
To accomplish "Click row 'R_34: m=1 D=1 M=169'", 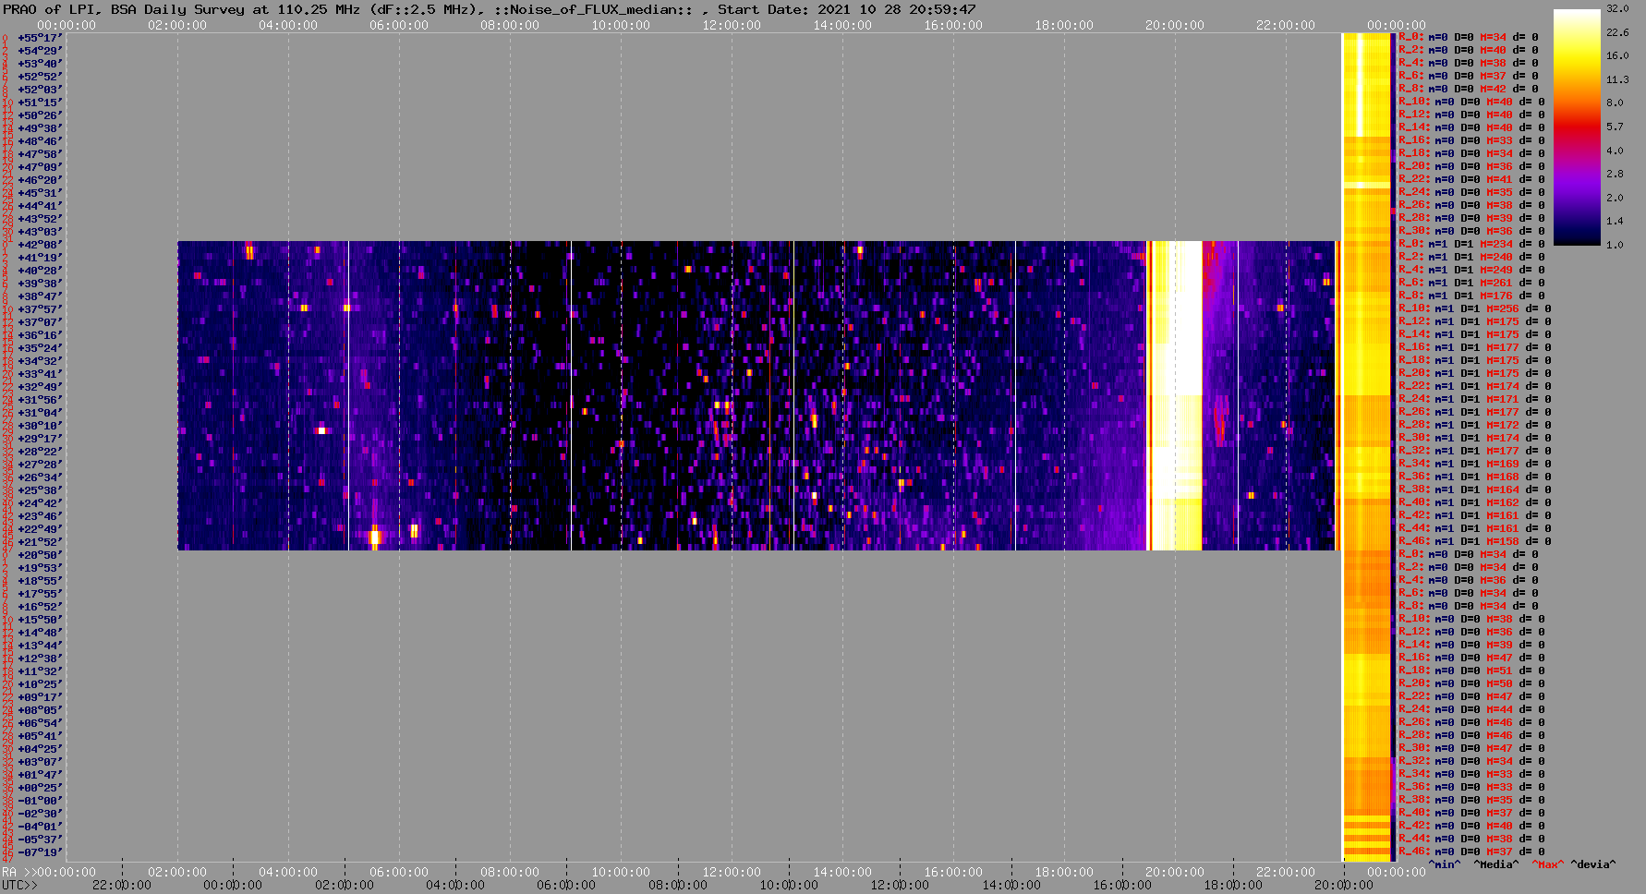I will [x=1475, y=464].
